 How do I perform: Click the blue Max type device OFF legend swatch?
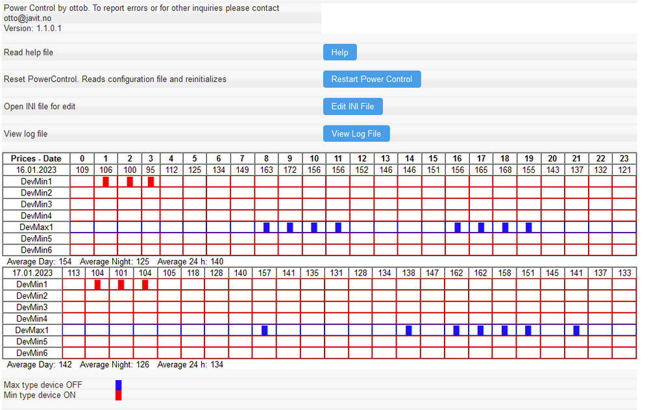pyautogui.click(x=118, y=385)
